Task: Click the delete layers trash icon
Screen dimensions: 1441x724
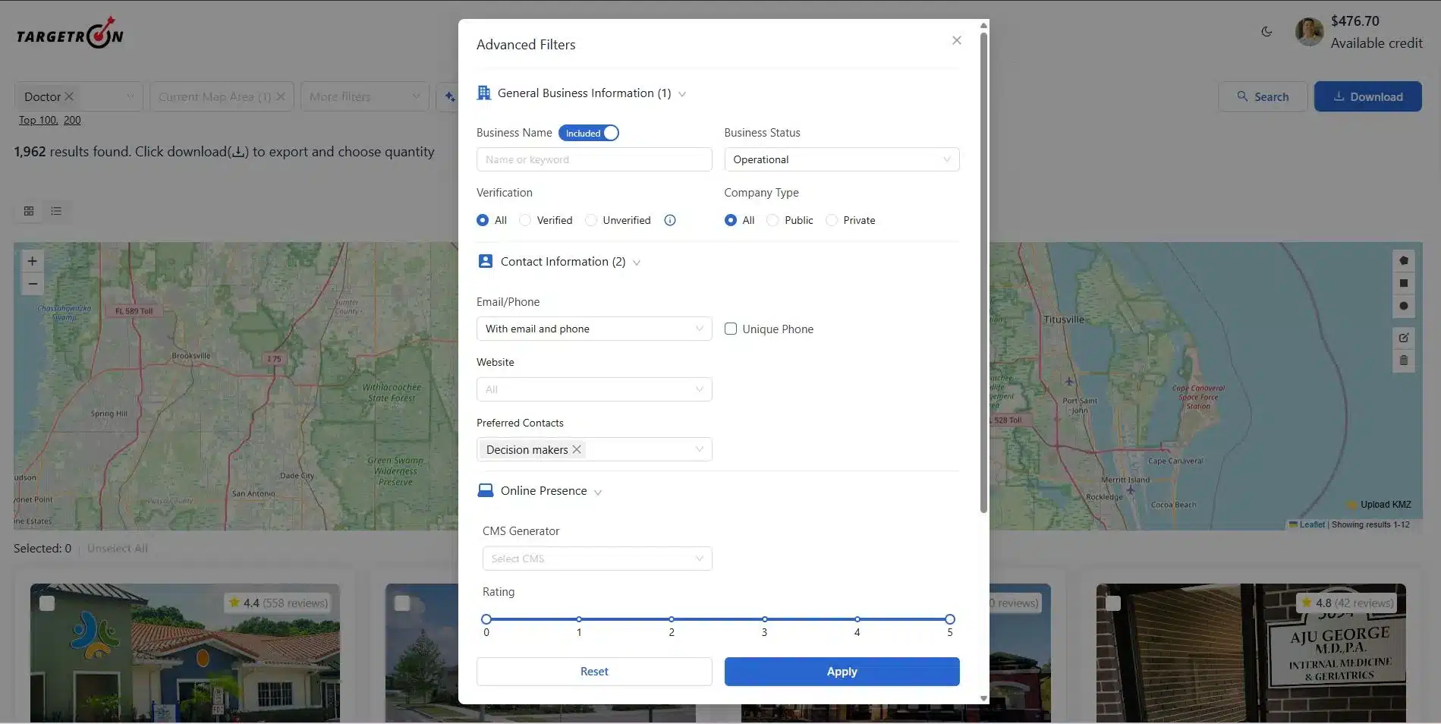Action: (1403, 360)
